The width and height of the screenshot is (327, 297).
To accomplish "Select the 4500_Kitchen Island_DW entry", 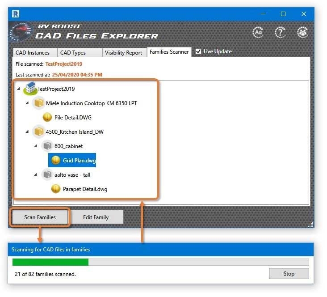I will pyautogui.click(x=75, y=132).
